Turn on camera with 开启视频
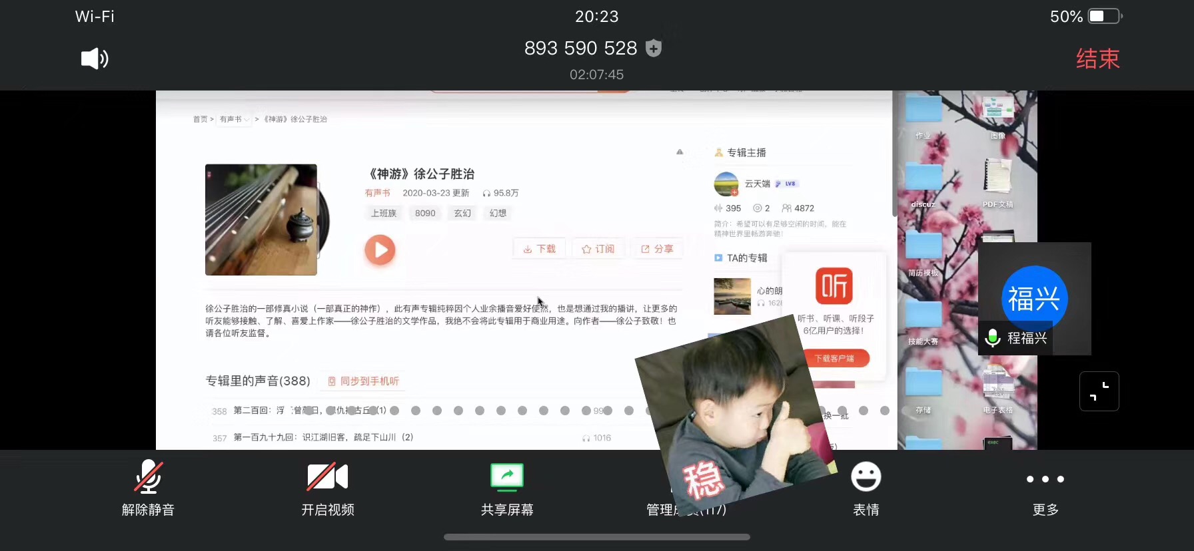This screenshot has height=551, width=1194. point(327,488)
